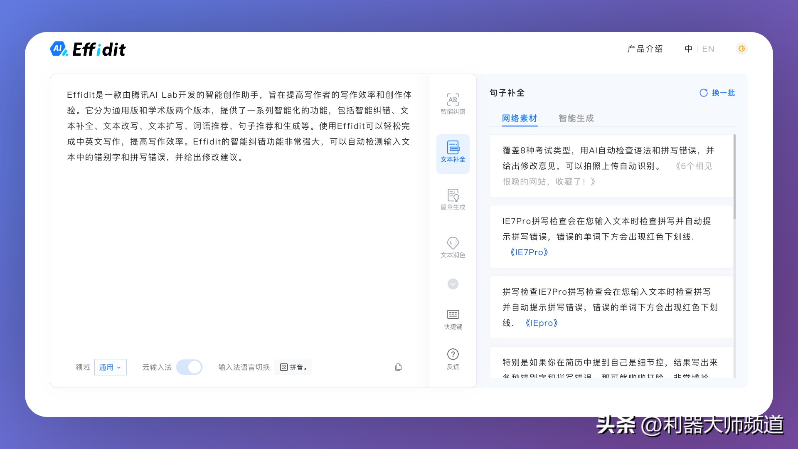
Task: Copy the editor text with copy icon
Action: pyautogui.click(x=398, y=367)
